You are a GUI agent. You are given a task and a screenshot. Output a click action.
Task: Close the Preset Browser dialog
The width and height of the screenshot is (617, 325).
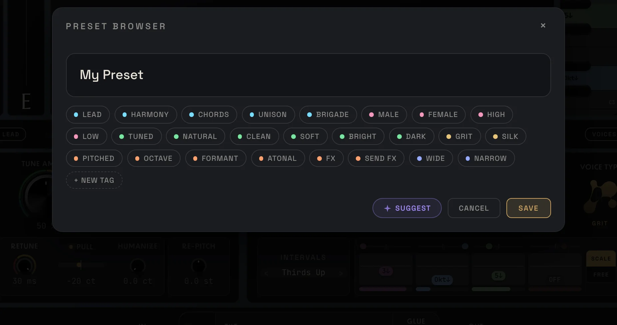pos(543,26)
